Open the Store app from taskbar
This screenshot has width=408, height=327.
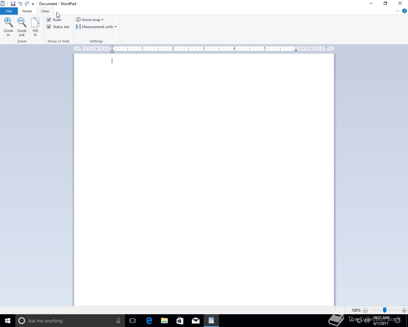[x=180, y=321]
